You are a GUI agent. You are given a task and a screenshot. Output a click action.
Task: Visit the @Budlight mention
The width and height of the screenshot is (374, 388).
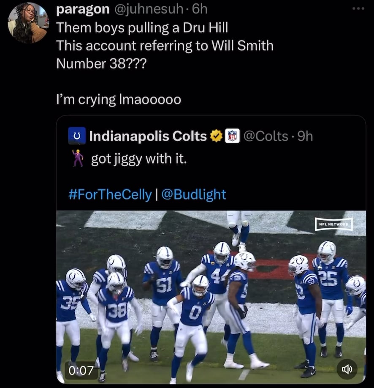pos(194,194)
